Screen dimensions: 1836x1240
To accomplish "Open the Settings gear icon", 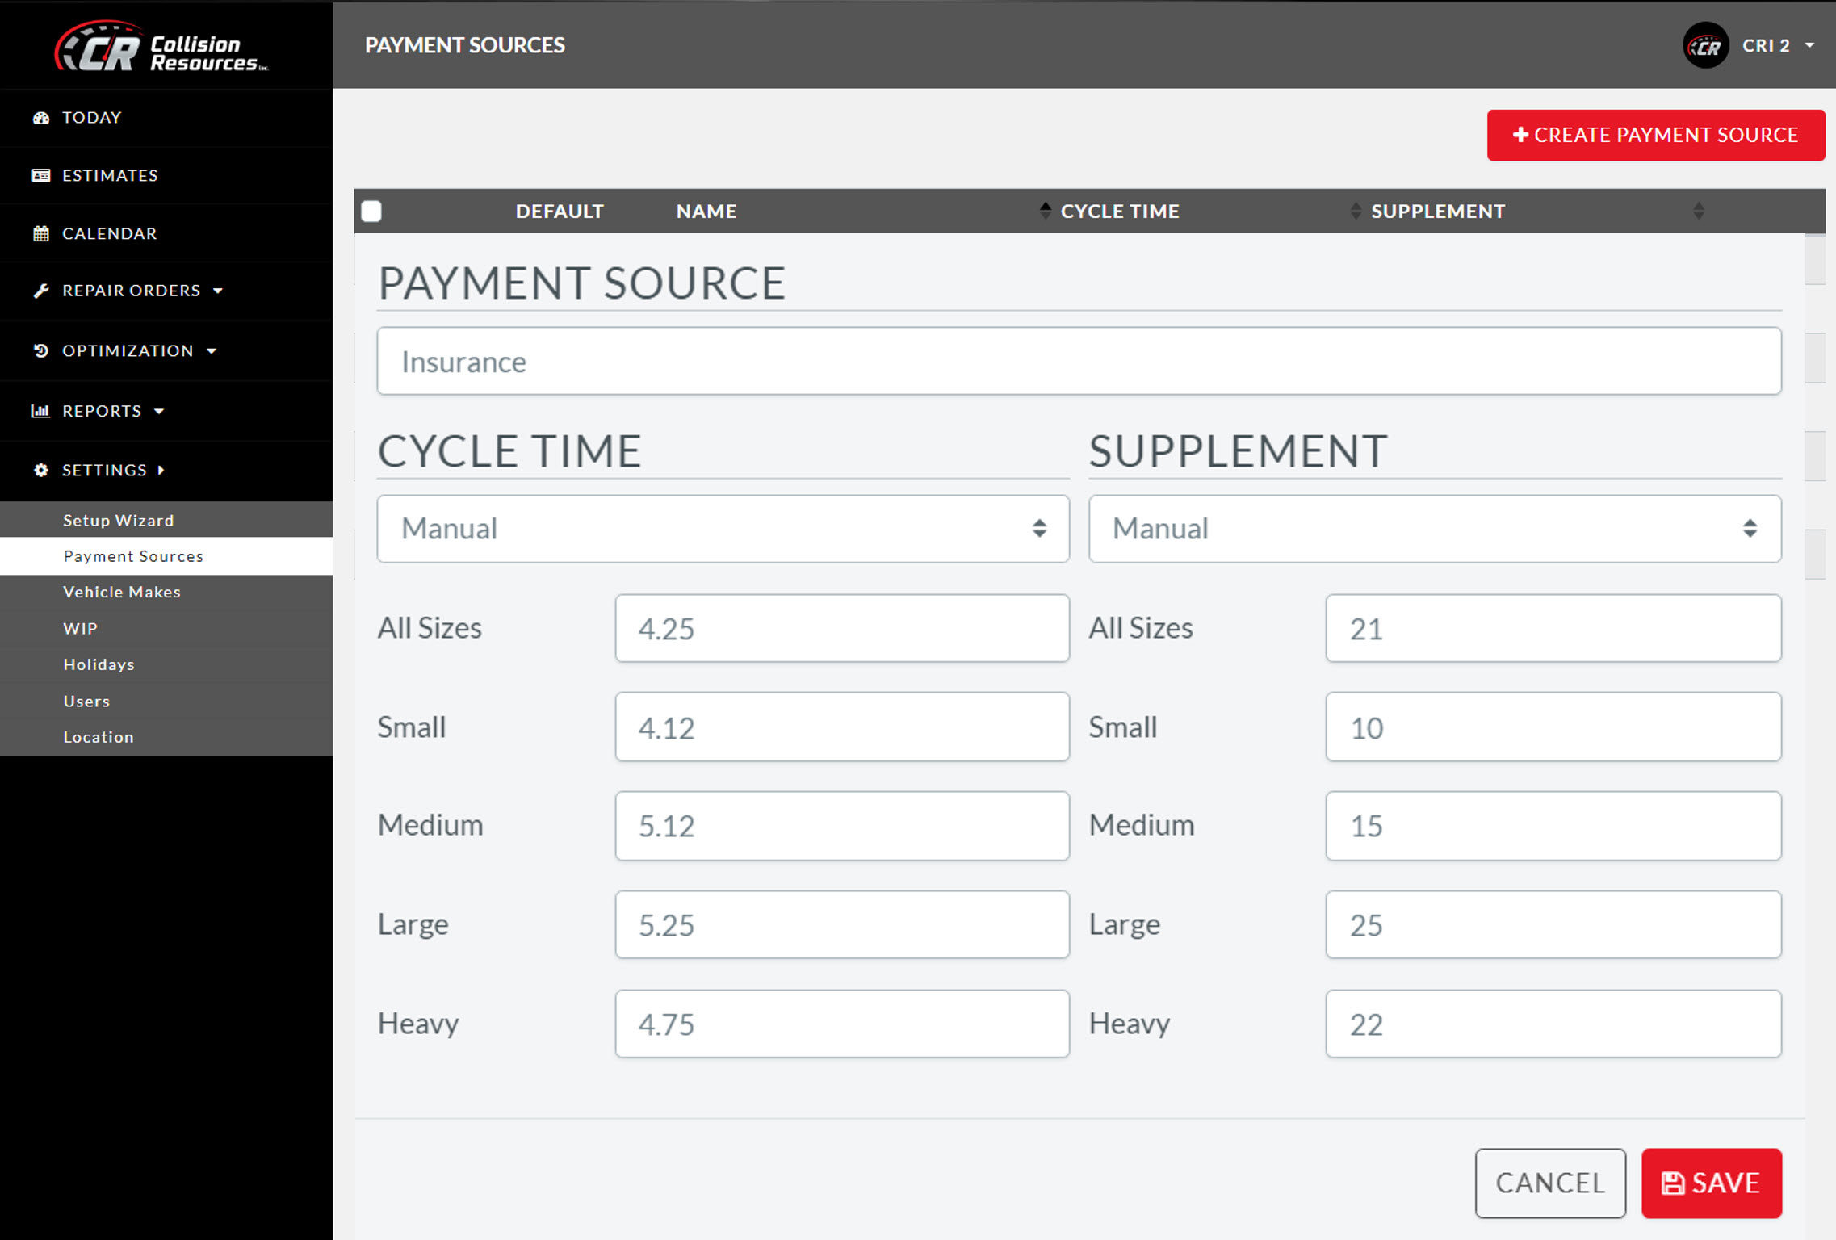I will coord(41,469).
